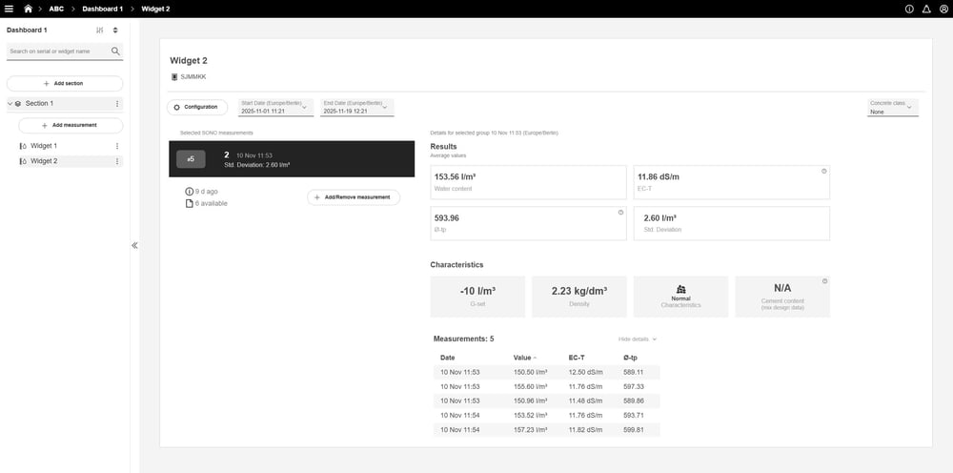Collapse measurements with Hide details
953x473 pixels.
pyautogui.click(x=638, y=339)
